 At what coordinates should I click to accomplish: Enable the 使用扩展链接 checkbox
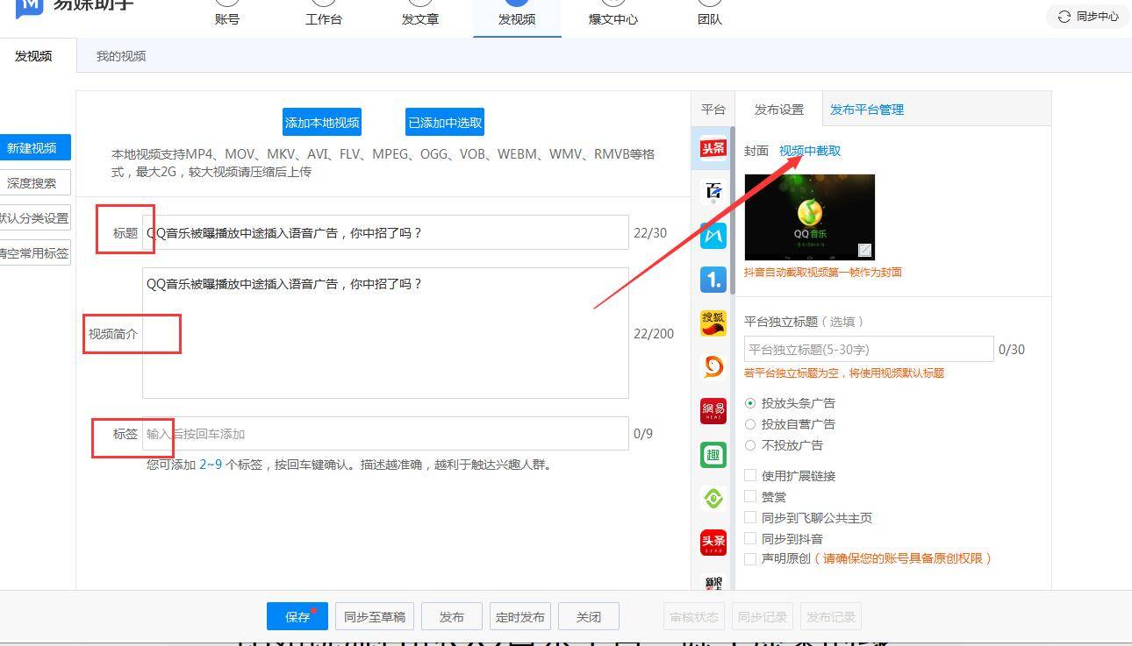[750, 475]
